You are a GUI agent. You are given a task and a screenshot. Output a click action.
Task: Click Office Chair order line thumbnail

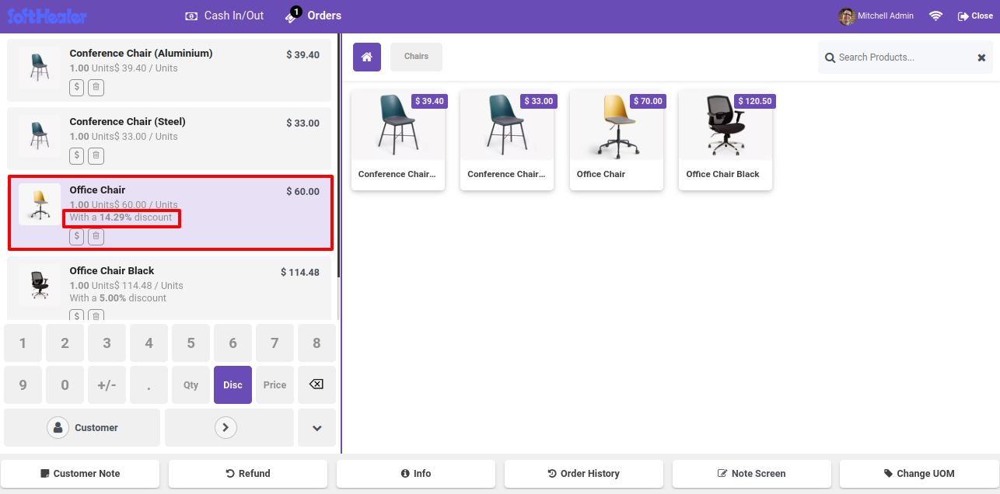click(x=40, y=204)
